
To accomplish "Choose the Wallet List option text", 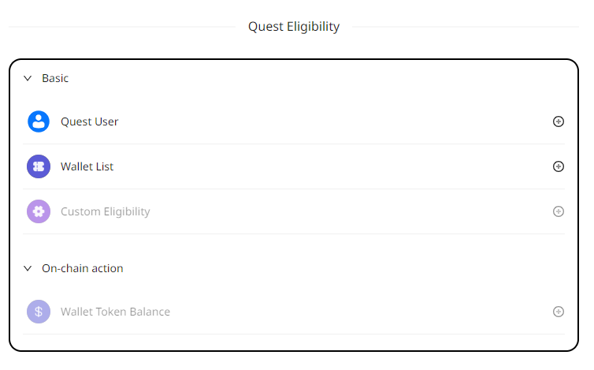I will pos(87,166).
